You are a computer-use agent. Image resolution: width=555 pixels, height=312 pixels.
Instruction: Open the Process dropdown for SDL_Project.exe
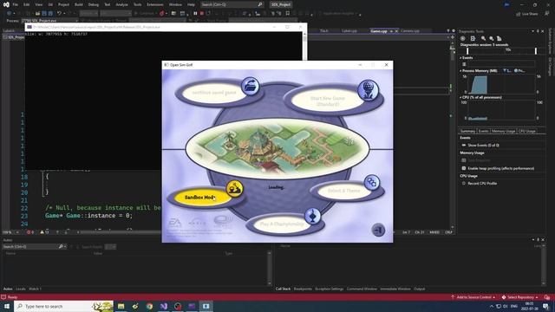click(49, 21)
